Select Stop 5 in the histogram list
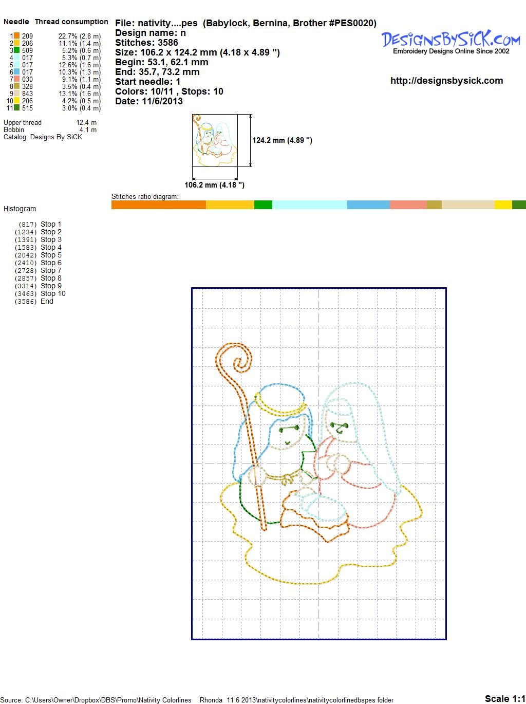Viewport: 526px width, 704px height. [50, 255]
